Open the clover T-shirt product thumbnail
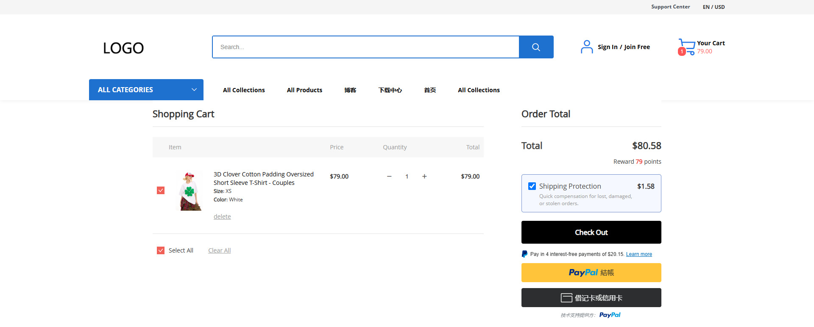The height and width of the screenshot is (327, 814). [x=190, y=191]
